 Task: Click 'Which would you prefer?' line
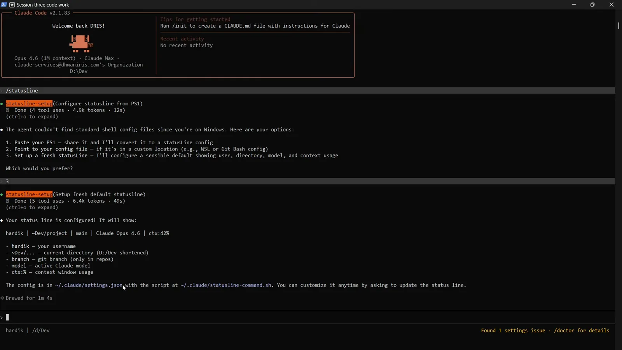39,168
